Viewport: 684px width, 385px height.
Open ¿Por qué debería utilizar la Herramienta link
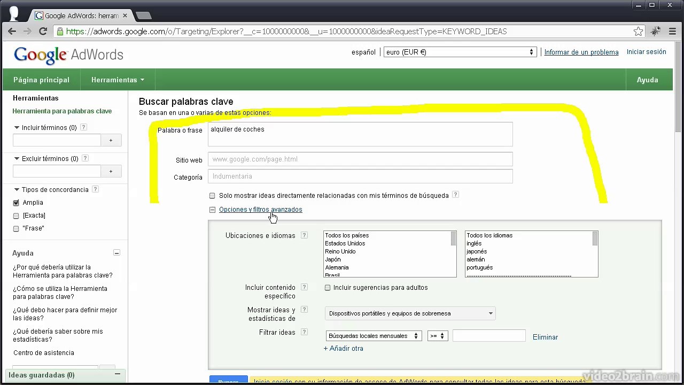[63, 271]
